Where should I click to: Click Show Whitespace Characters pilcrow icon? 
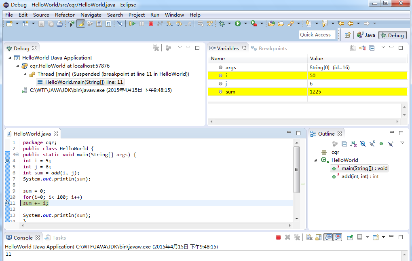point(108,23)
